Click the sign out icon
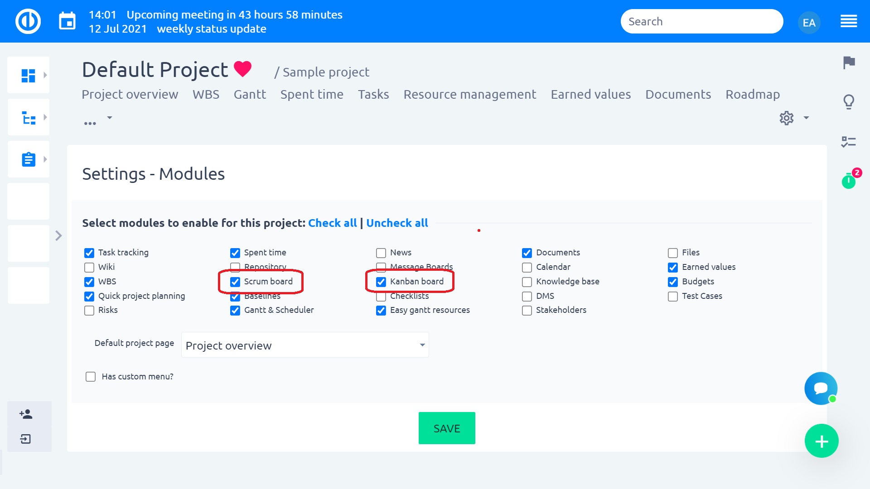The height and width of the screenshot is (489, 870). click(26, 439)
